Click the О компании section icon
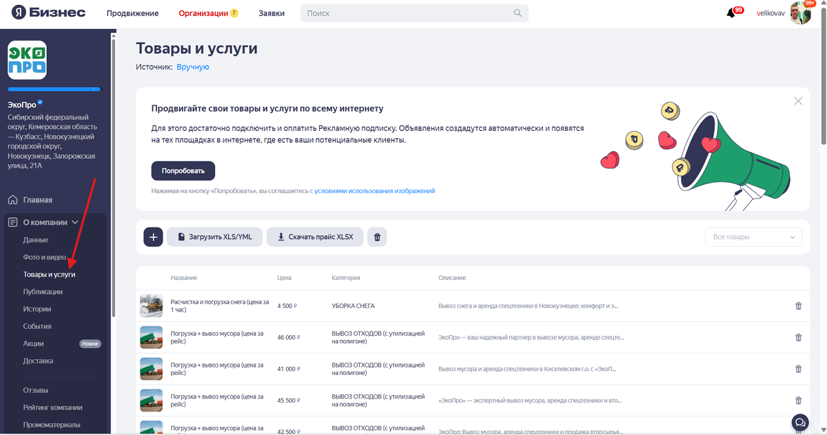 12,222
